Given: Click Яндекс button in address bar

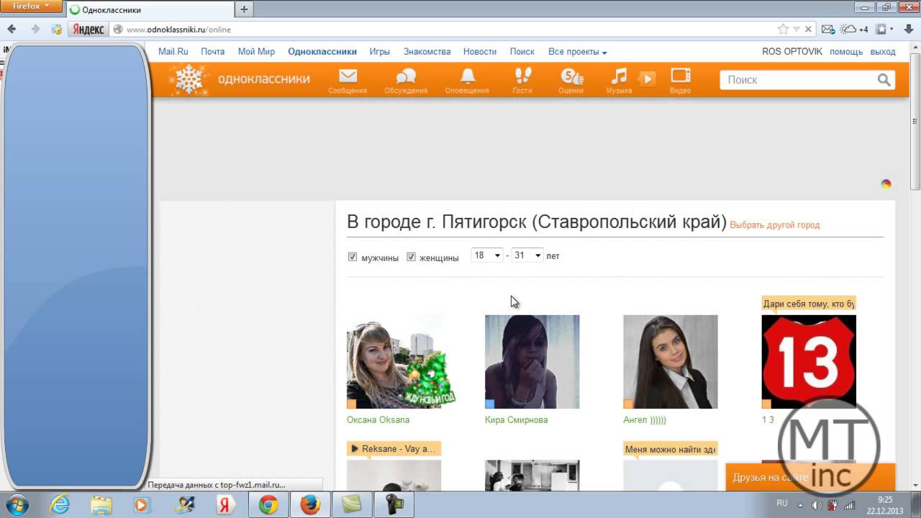Looking at the screenshot, I should (88, 29).
